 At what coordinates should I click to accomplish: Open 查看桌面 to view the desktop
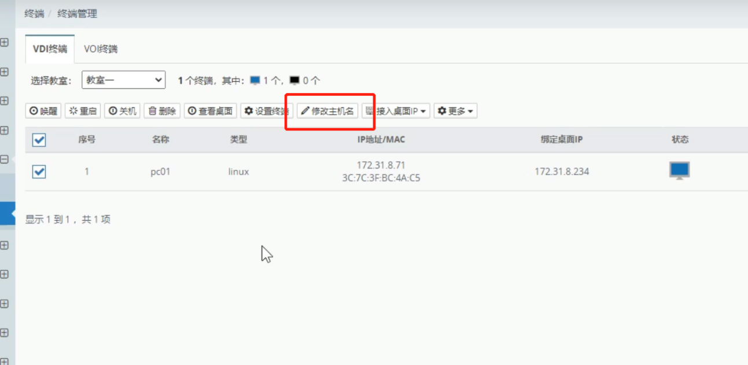(x=211, y=111)
